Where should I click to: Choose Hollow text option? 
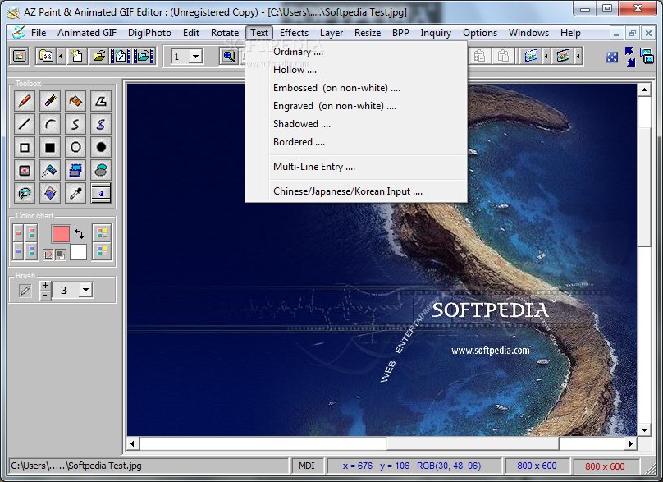tap(356, 70)
